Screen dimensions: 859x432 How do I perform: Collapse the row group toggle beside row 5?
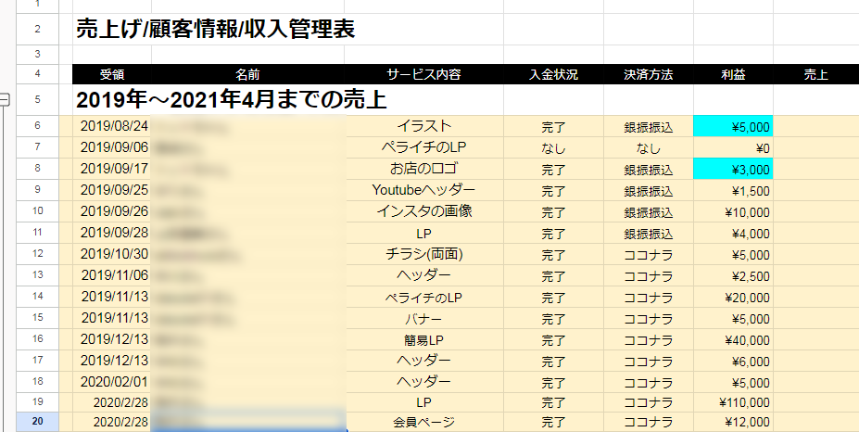click(5, 99)
